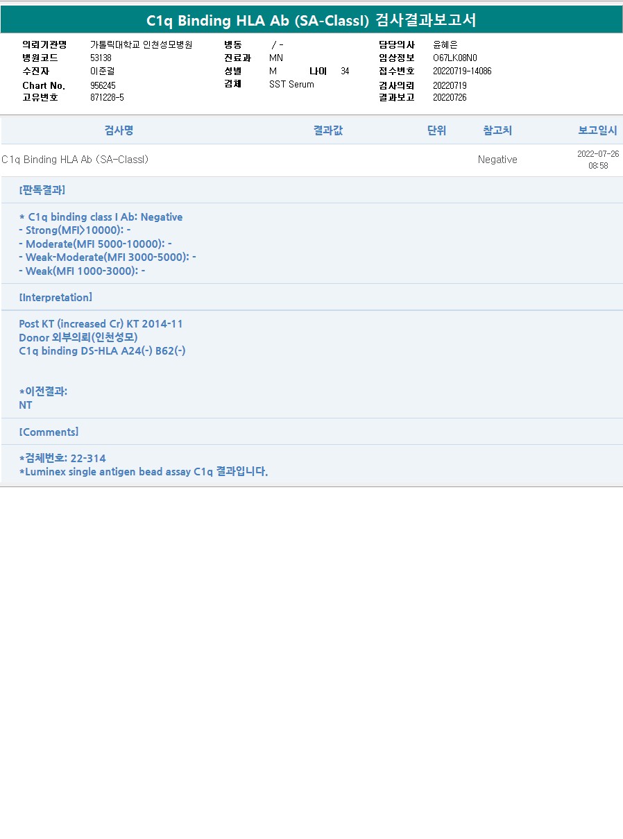Click the 'Weak-Moderate(MFI 3000-5000)' line

[x=108, y=257]
